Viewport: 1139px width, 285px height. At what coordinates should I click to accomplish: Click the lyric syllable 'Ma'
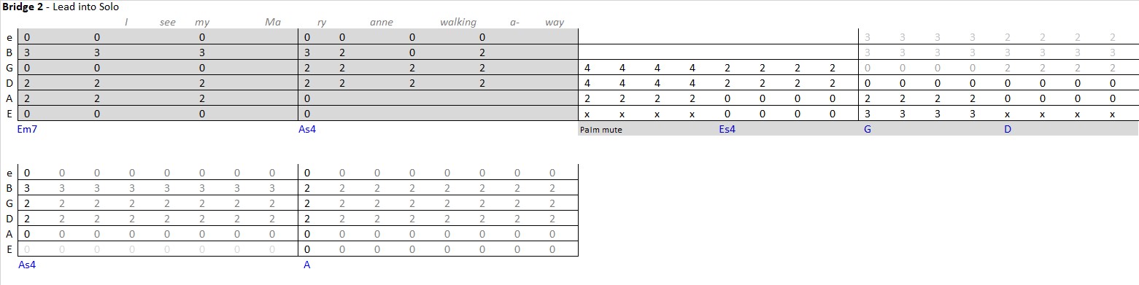(273, 23)
